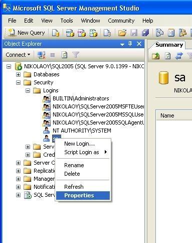Expand the Databases folder

click(18, 74)
